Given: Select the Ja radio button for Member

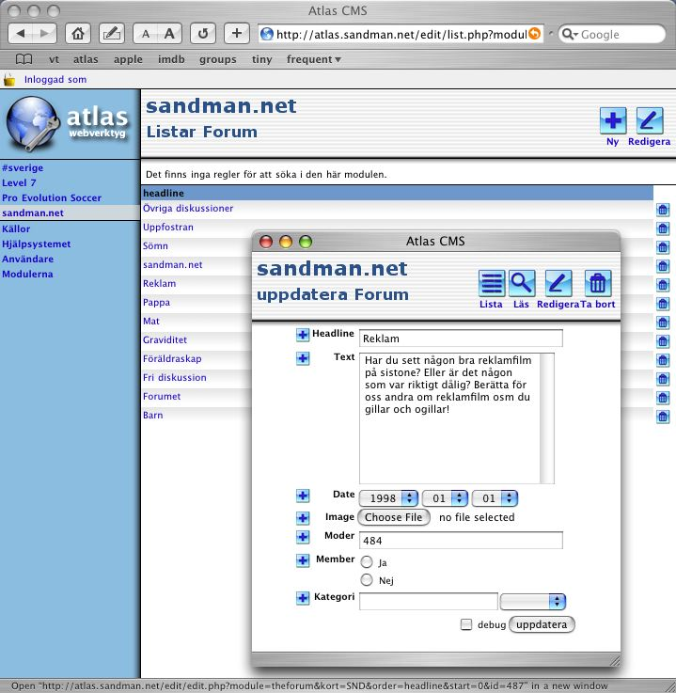Looking at the screenshot, I should pos(367,561).
